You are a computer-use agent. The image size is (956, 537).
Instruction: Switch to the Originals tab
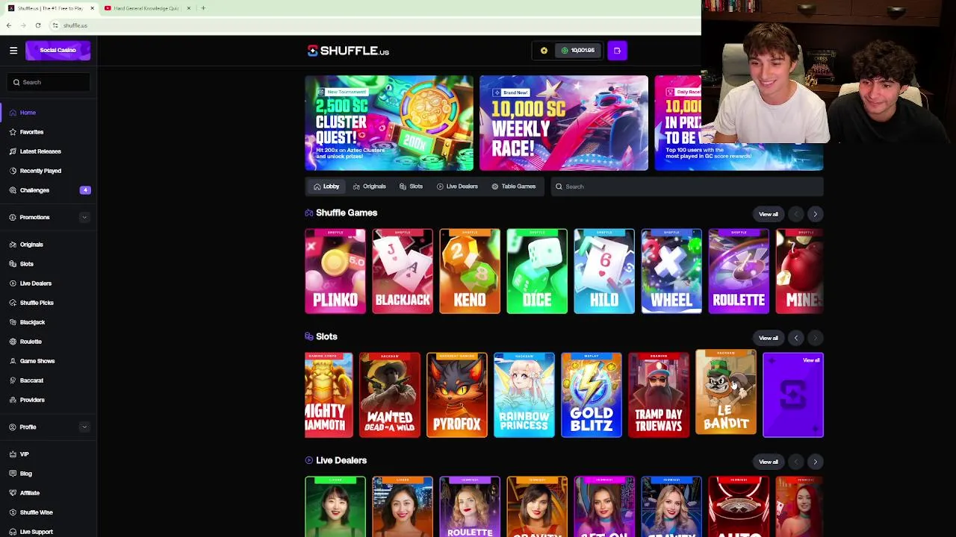point(369,186)
